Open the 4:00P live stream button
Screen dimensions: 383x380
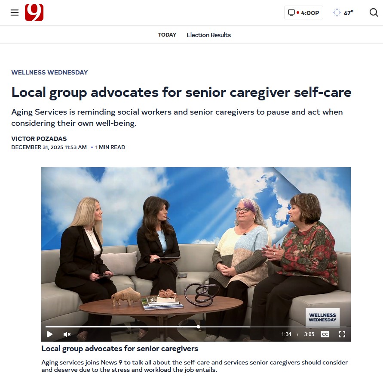pos(303,12)
